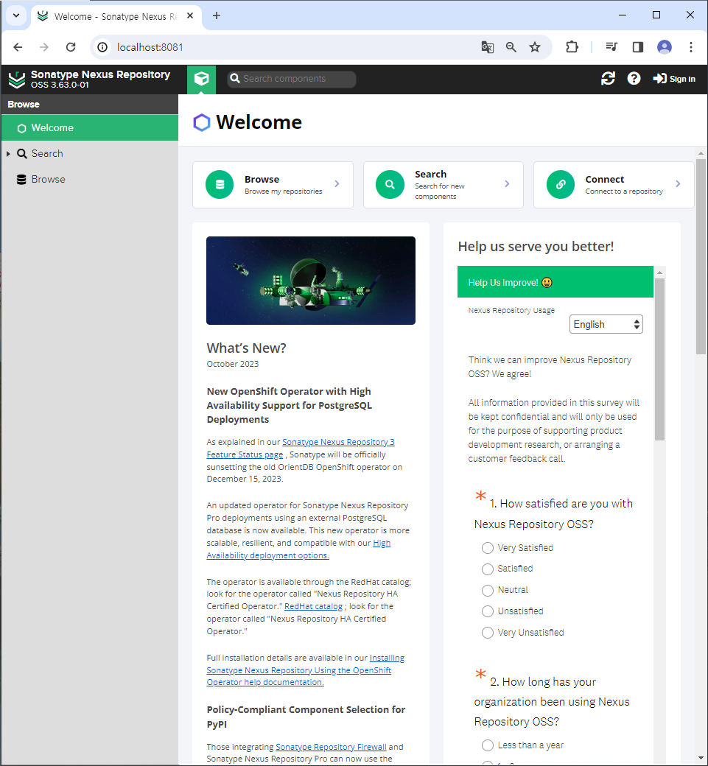The image size is (708, 766).
Task: Open the RedHat catalog link
Action: (x=313, y=606)
